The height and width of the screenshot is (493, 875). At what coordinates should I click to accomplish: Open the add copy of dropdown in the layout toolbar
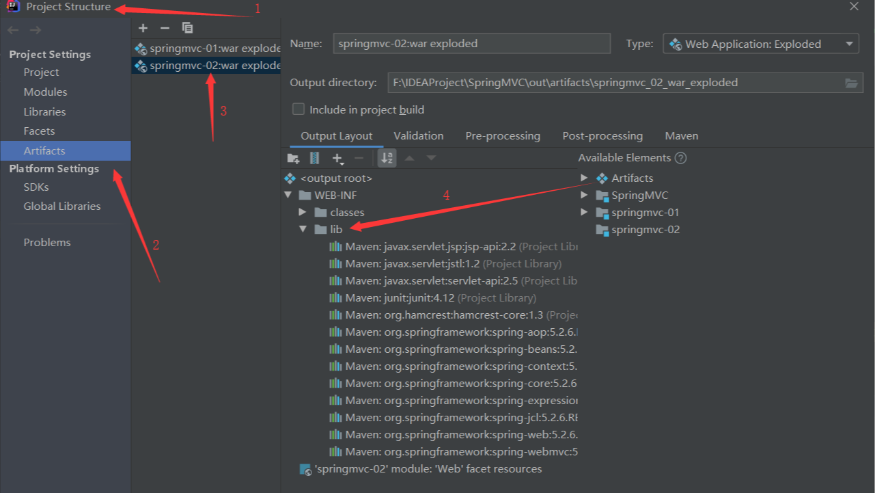point(339,159)
